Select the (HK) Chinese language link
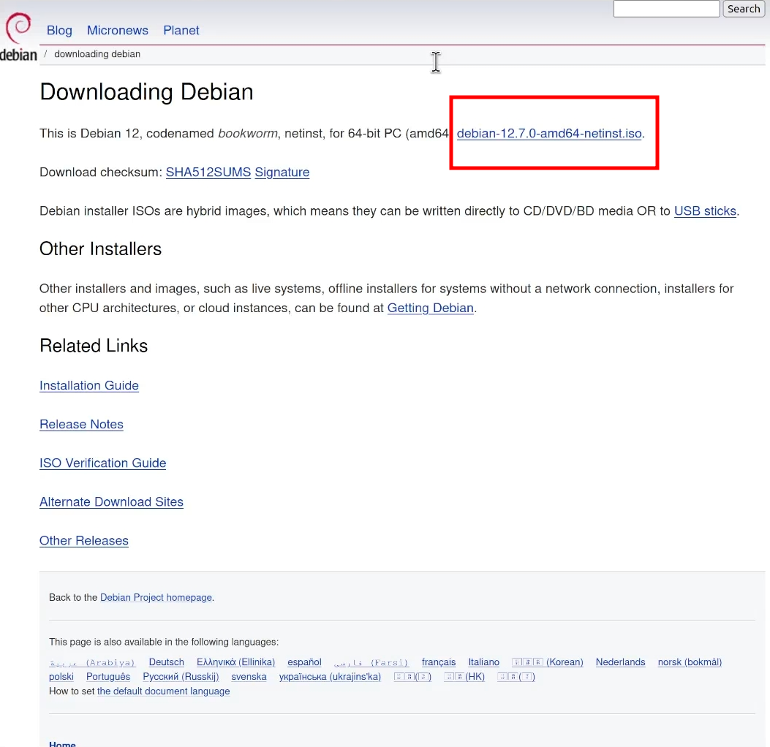 [464, 677]
